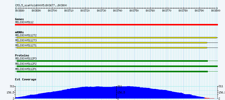Click the mRNAs track title
Viewport: 225px width, 100px height.
point(19,32)
